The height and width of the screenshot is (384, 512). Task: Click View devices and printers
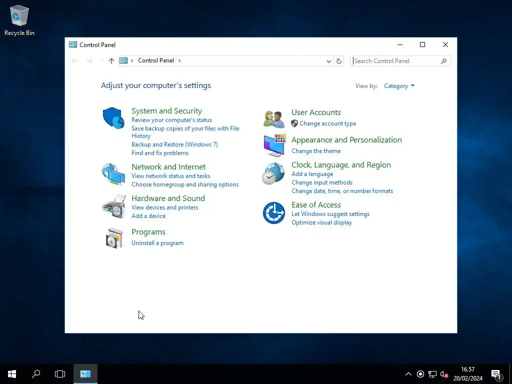(164, 207)
